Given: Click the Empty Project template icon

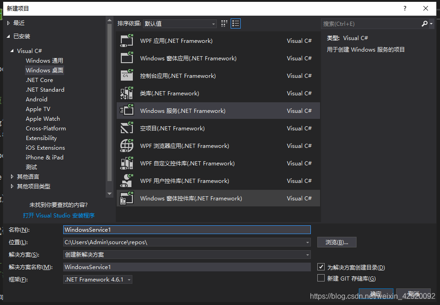Looking at the screenshot, I should [127, 128].
